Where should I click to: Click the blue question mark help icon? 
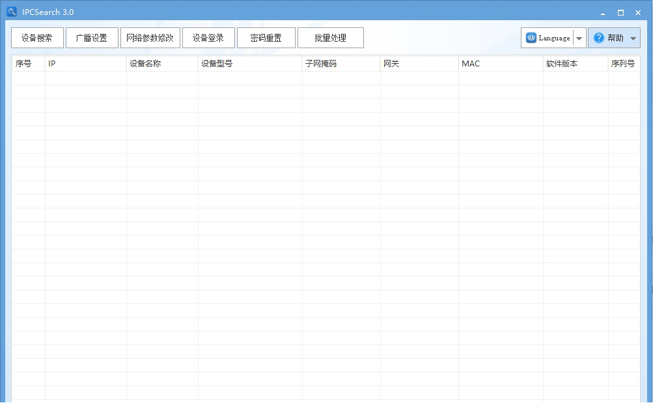click(x=598, y=38)
